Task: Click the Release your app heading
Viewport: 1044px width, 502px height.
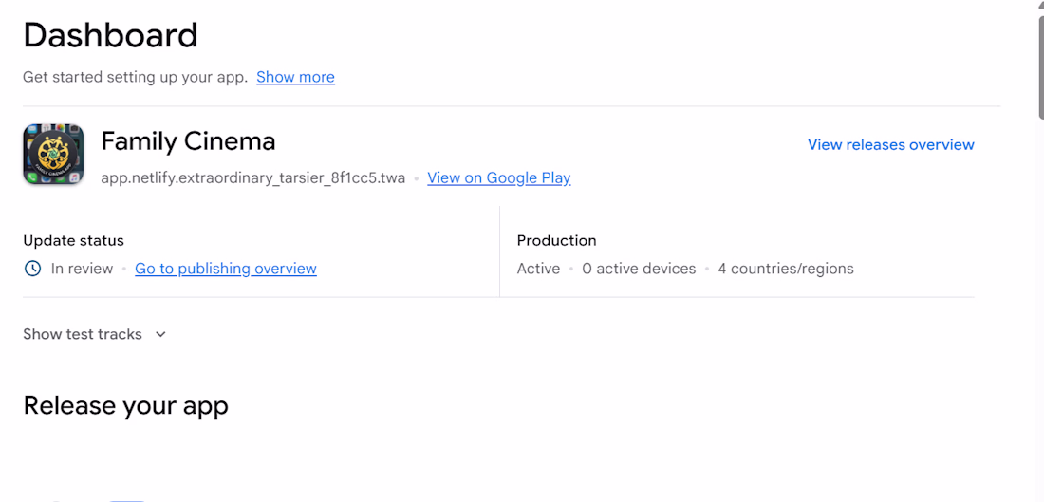Action: tap(126, 405)
